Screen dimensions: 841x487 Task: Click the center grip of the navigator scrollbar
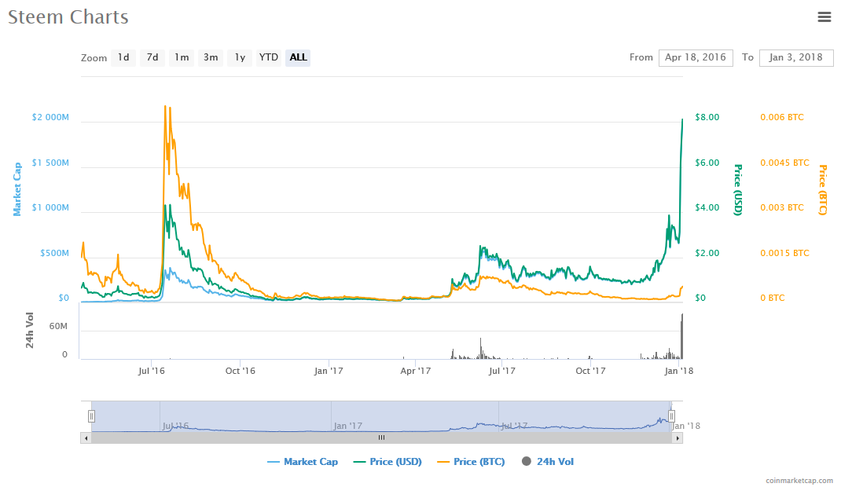381,438
